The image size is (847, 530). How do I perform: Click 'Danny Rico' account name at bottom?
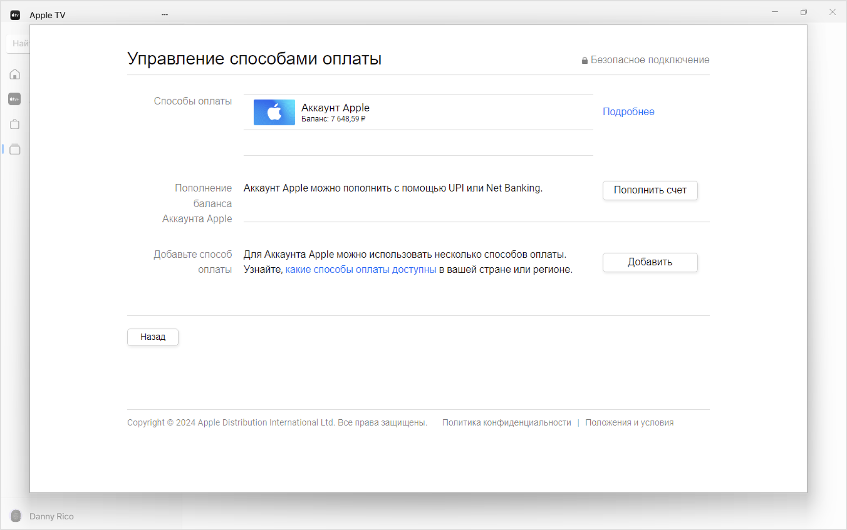[x=51, y=516]
